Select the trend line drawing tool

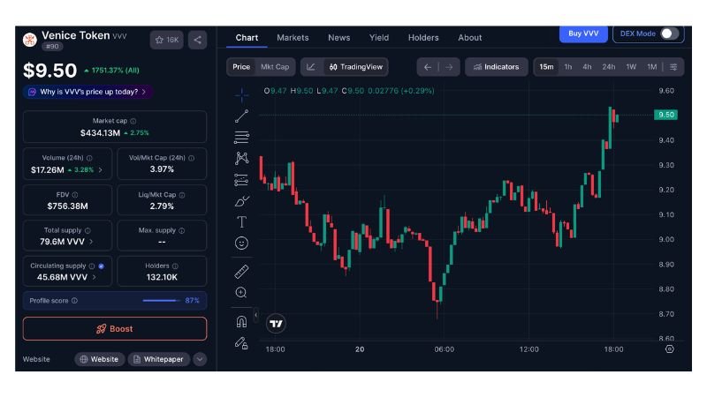pyautogui.click(x=241, y=116)
